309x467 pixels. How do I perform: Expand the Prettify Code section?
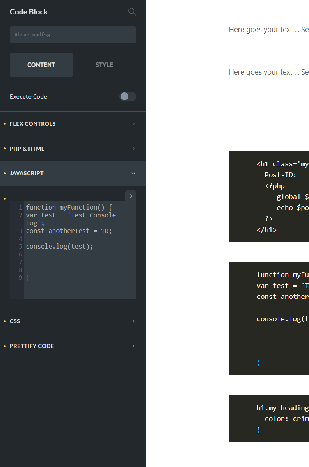tap(73, 346)
